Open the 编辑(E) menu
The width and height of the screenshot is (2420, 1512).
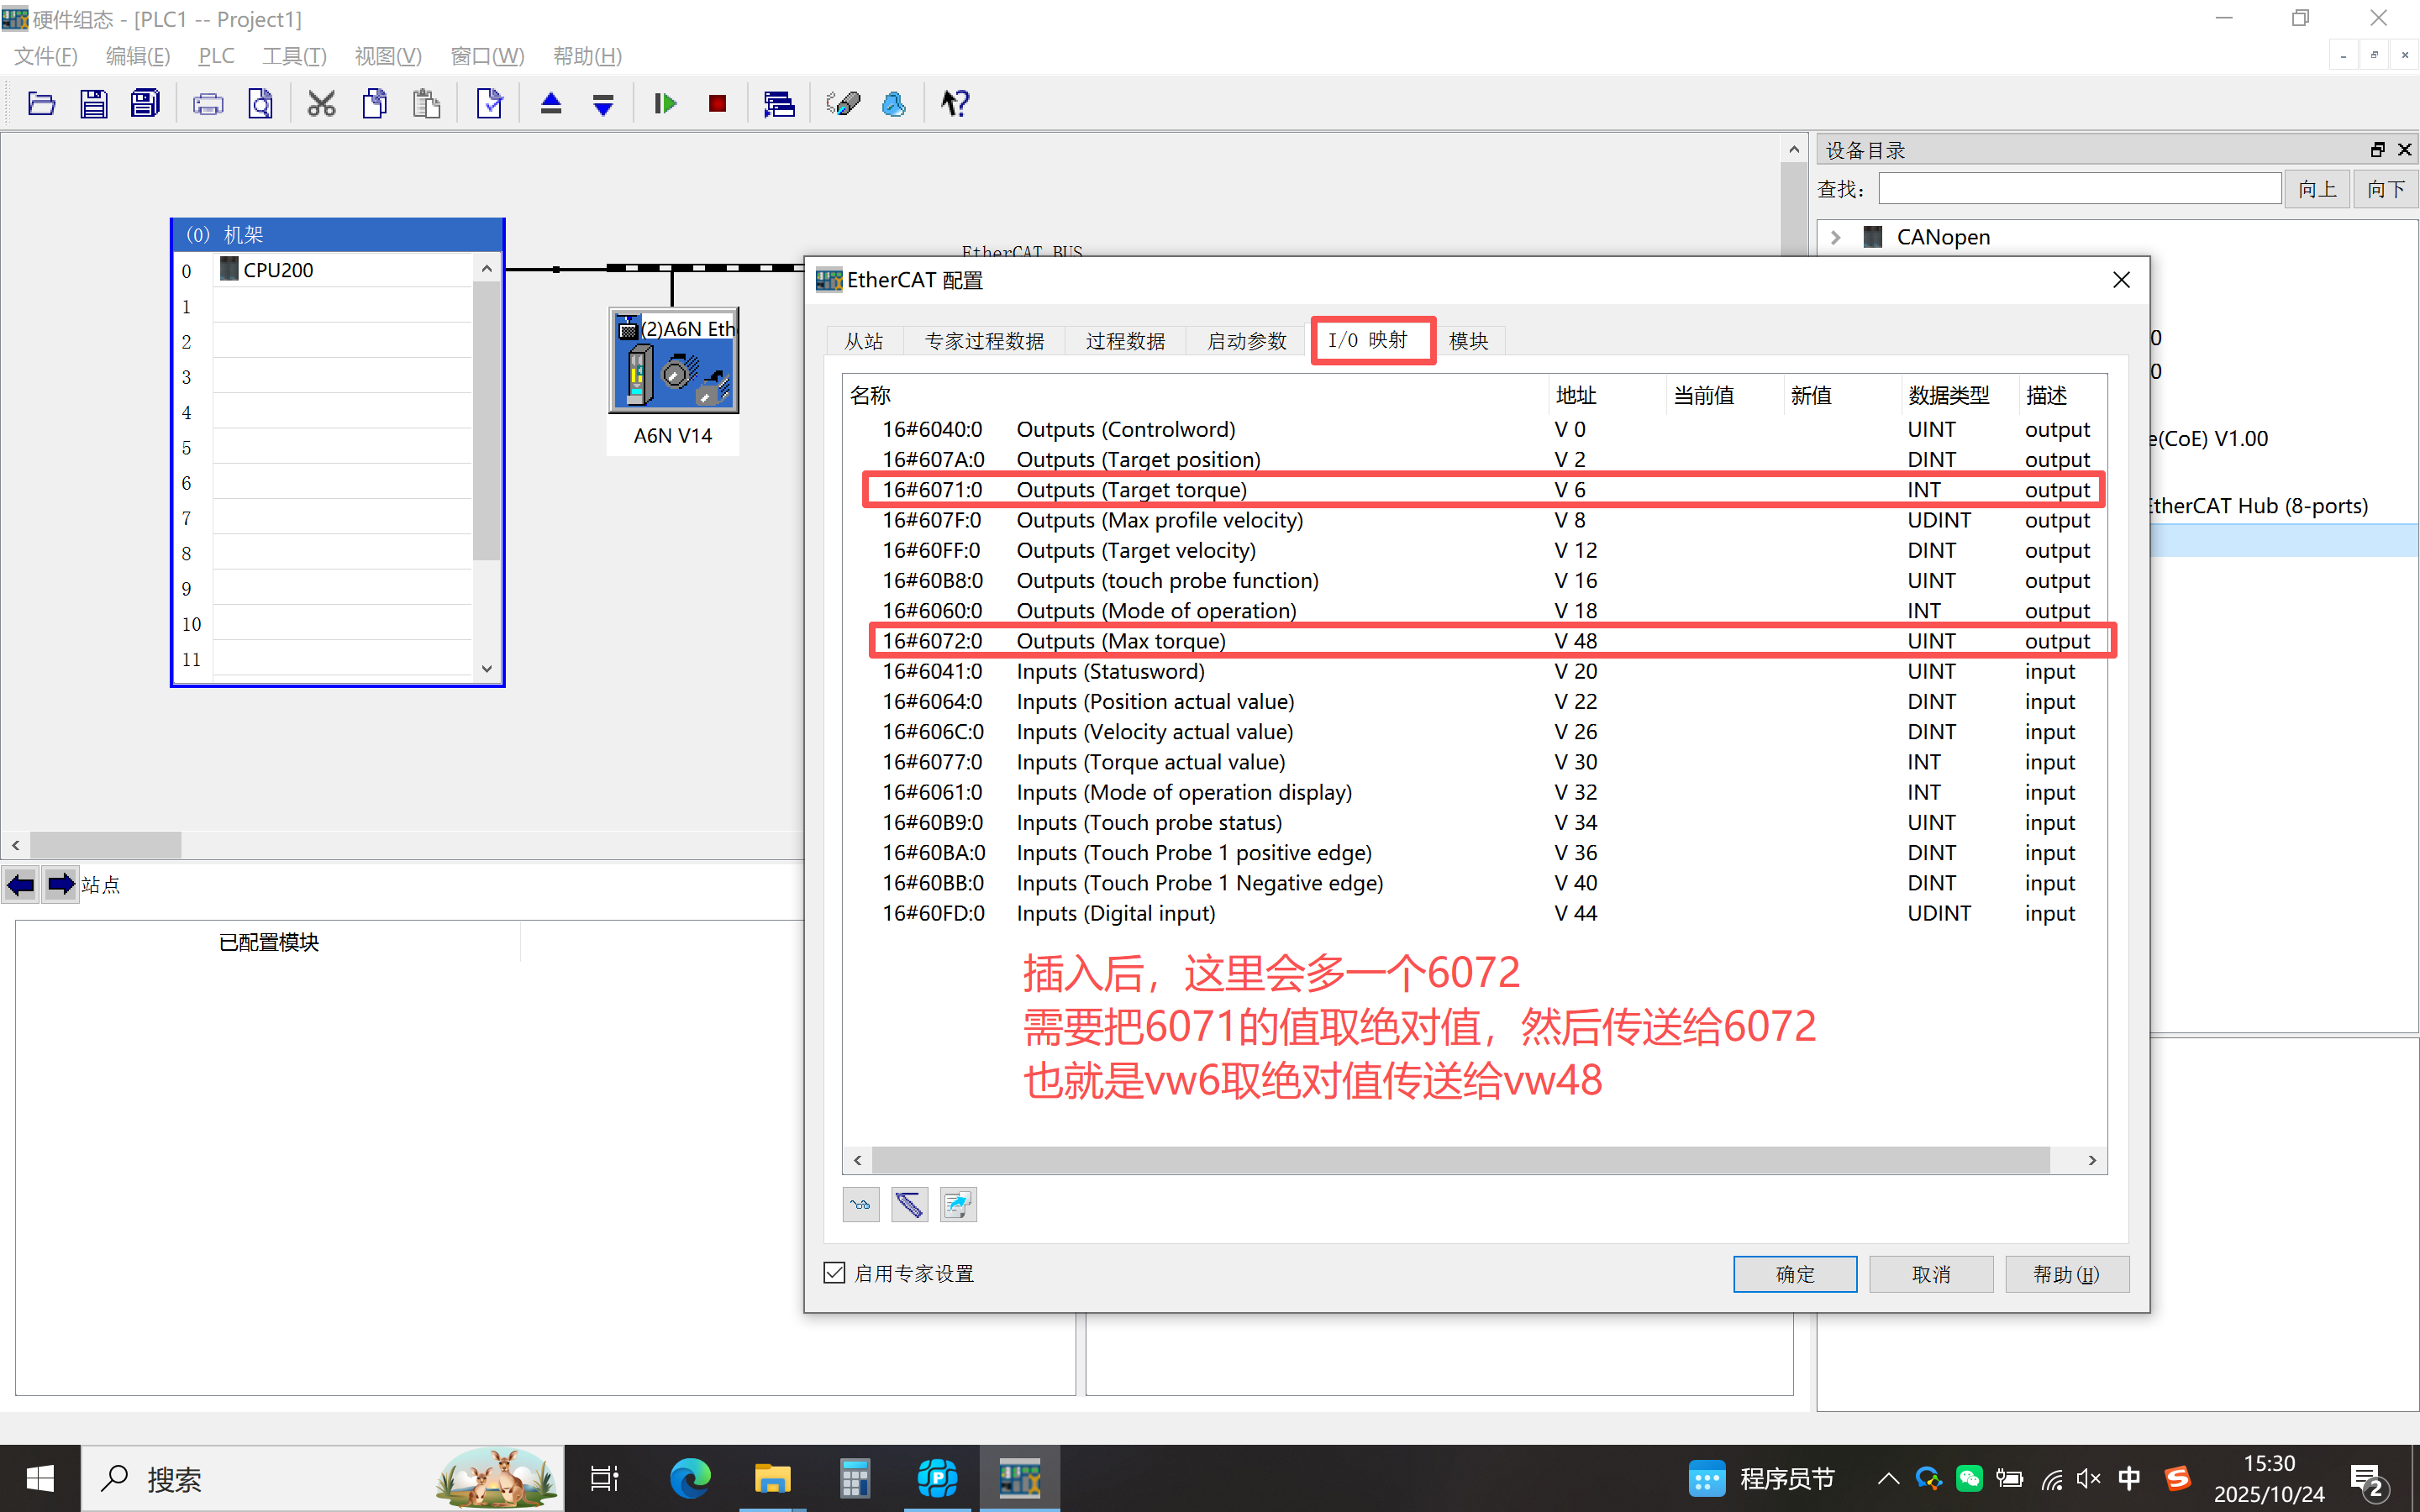(137, 56)
